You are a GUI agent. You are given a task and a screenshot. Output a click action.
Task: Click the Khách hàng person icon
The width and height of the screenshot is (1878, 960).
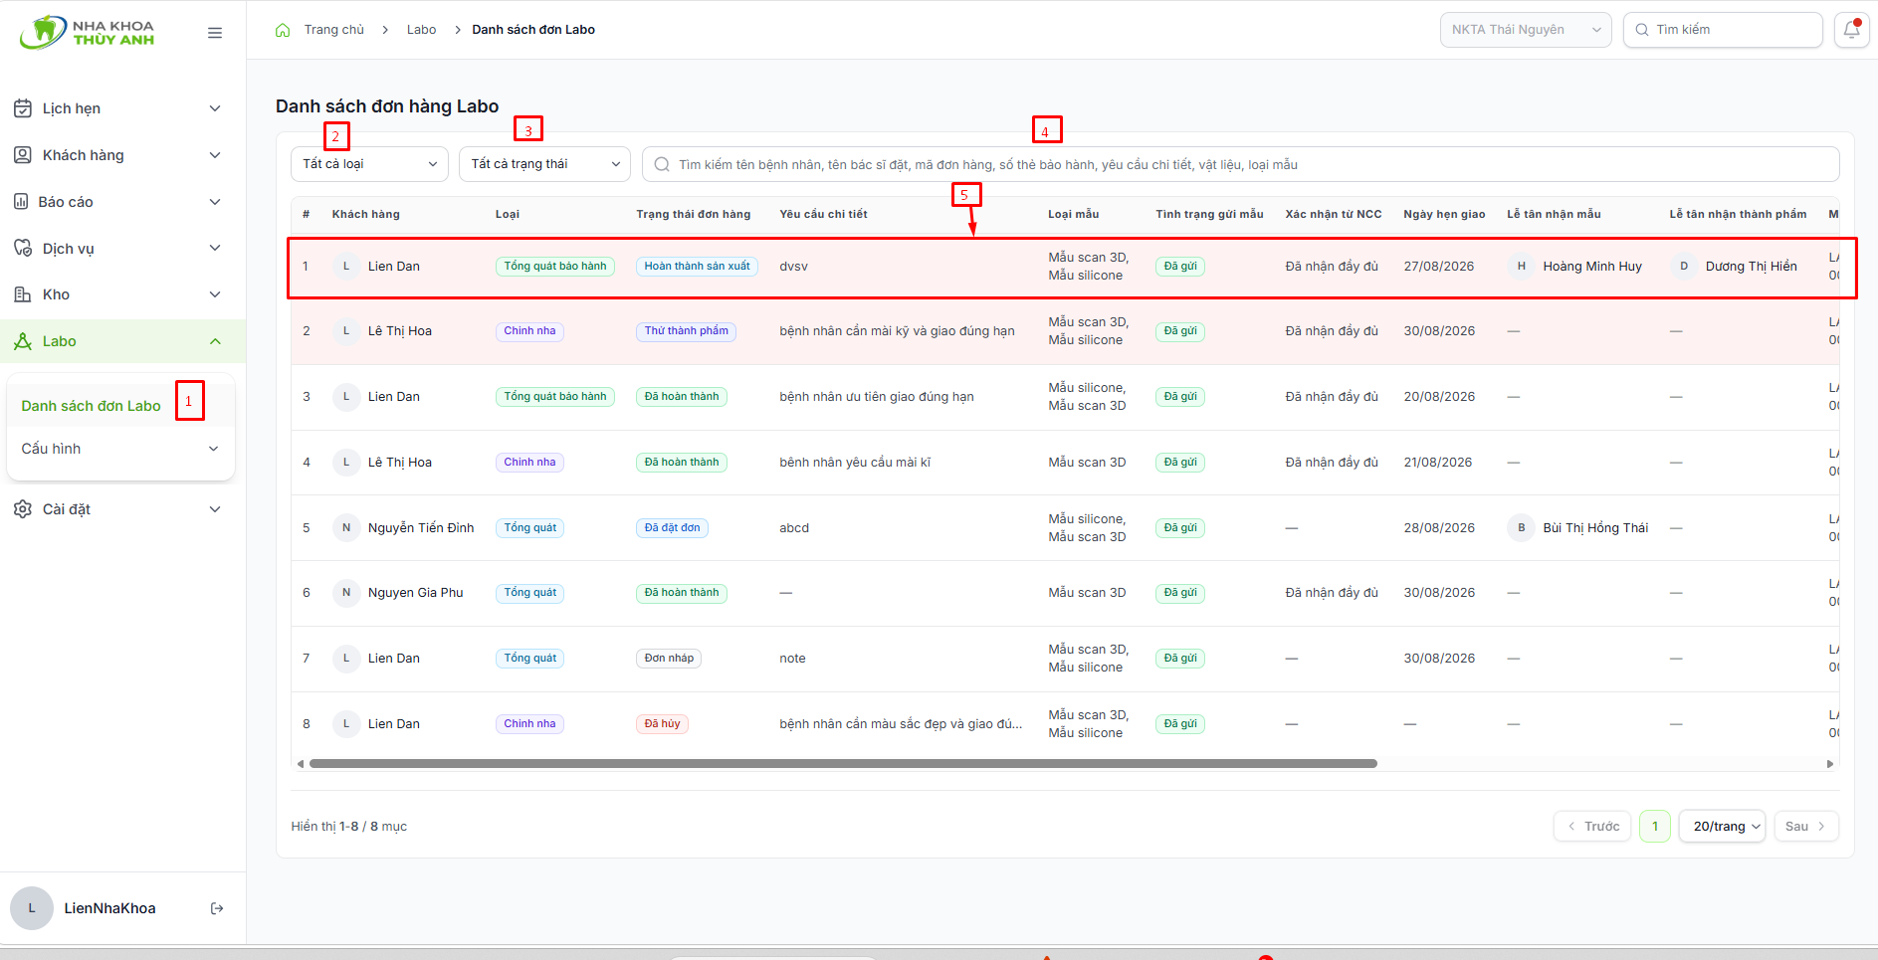(x=23, y=155)
